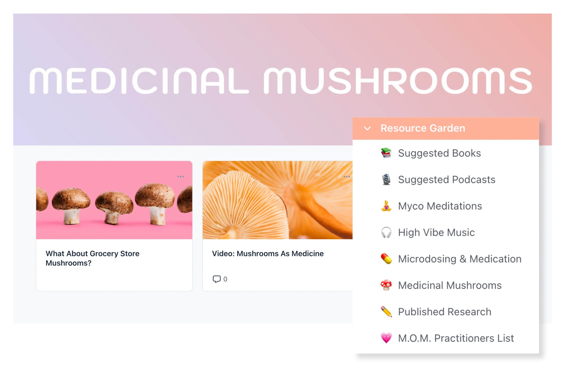This screenshot has height=366, width=565.
Task: Open the brown mushrooms on pink thumbnail
Action: click(x=114, y=200)
